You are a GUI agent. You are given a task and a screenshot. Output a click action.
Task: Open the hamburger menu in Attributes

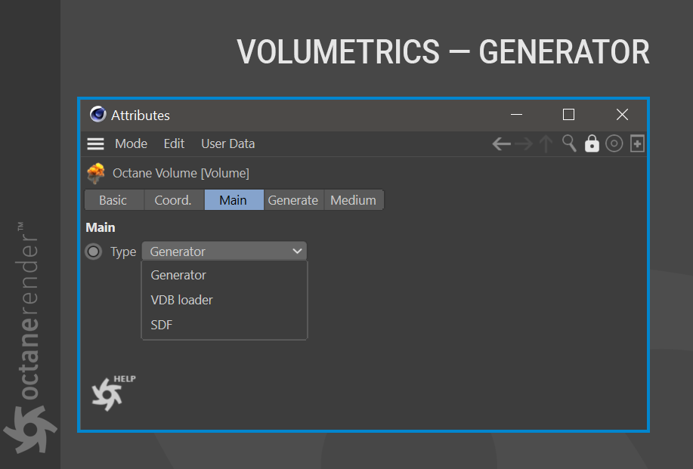click(x=95, y=144)
